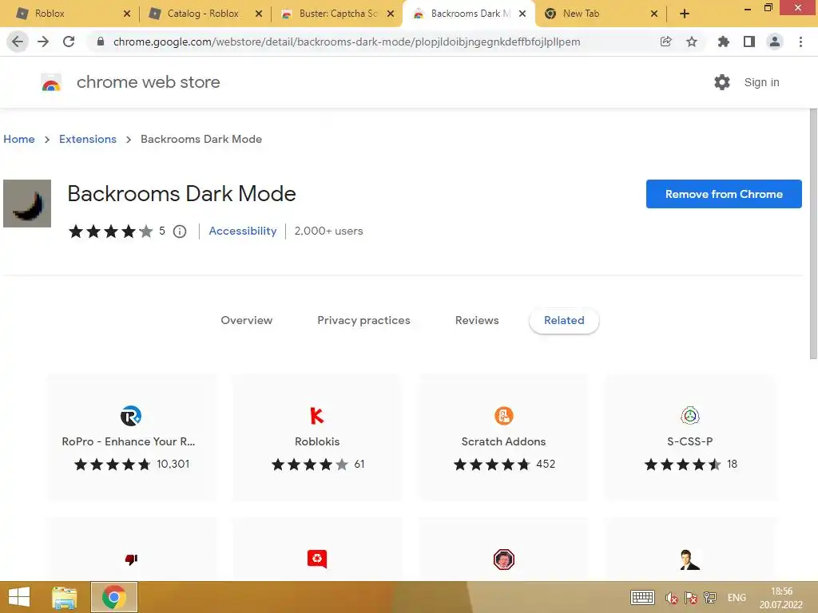The width and height of the screenshot is (818, 613).
Task: Select the Overview section tab
Action: pos(246,321)
